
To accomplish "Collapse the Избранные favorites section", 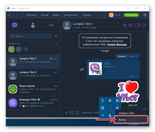I will point(57,43).
